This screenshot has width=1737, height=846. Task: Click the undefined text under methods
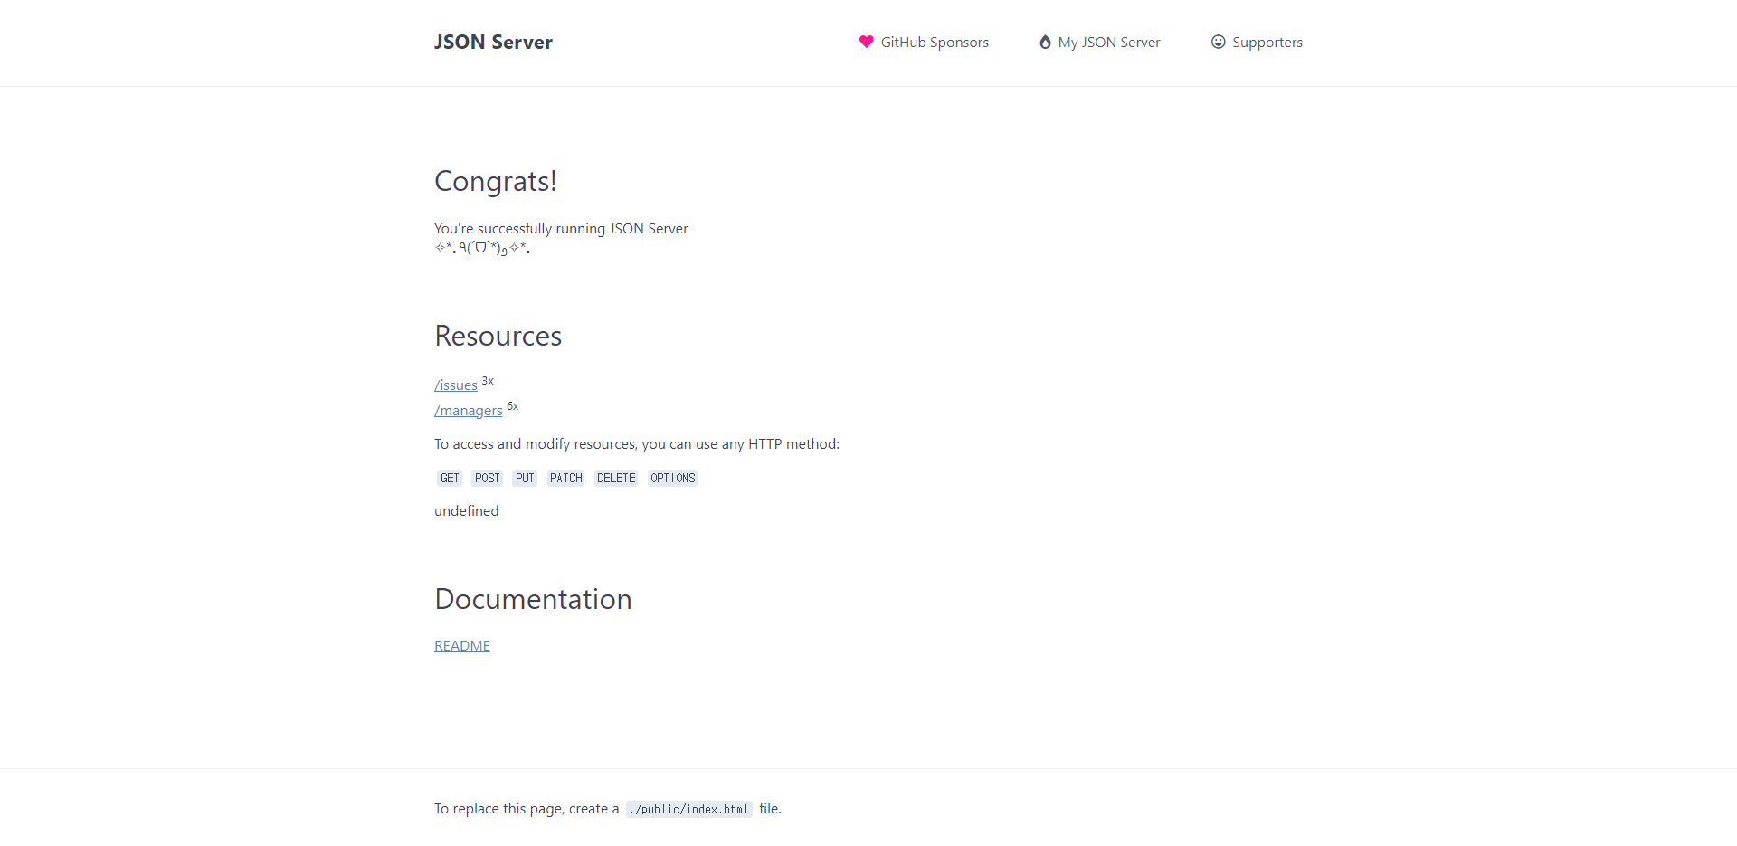[x=467, y=510]
